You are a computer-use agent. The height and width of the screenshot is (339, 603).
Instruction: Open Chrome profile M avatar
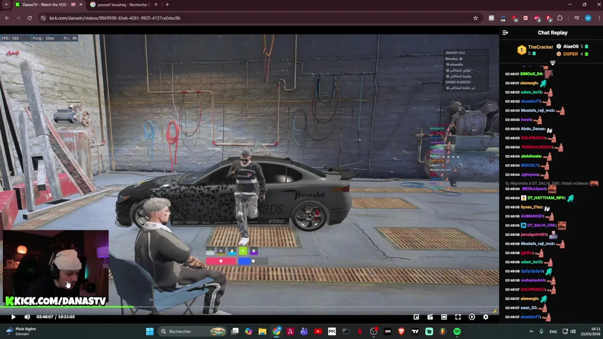tap(588, 18)
